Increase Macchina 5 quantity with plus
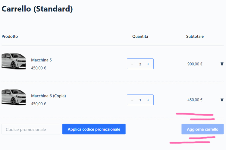226x150 pixels. click(x=148, y=64)
